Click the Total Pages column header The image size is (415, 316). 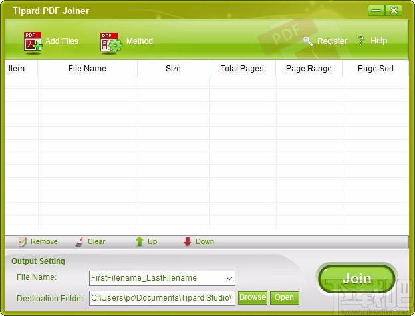(242, 69)
